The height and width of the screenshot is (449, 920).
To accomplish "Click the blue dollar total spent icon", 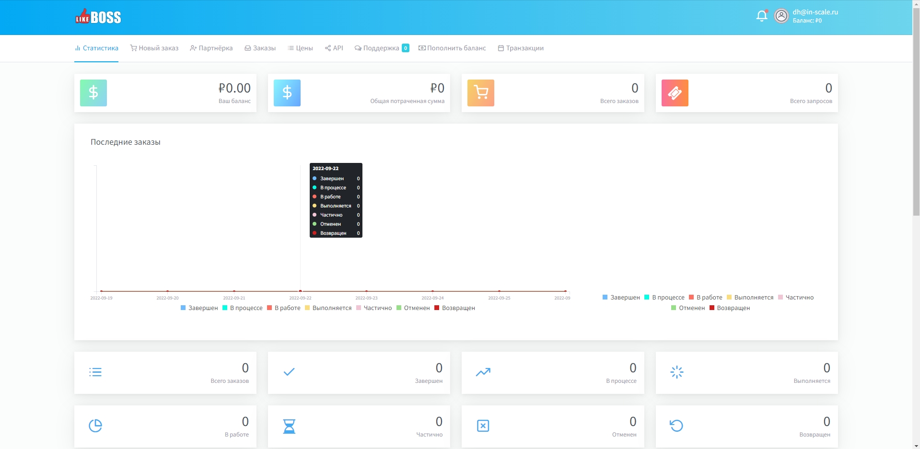I will click(x=287, y=93).
